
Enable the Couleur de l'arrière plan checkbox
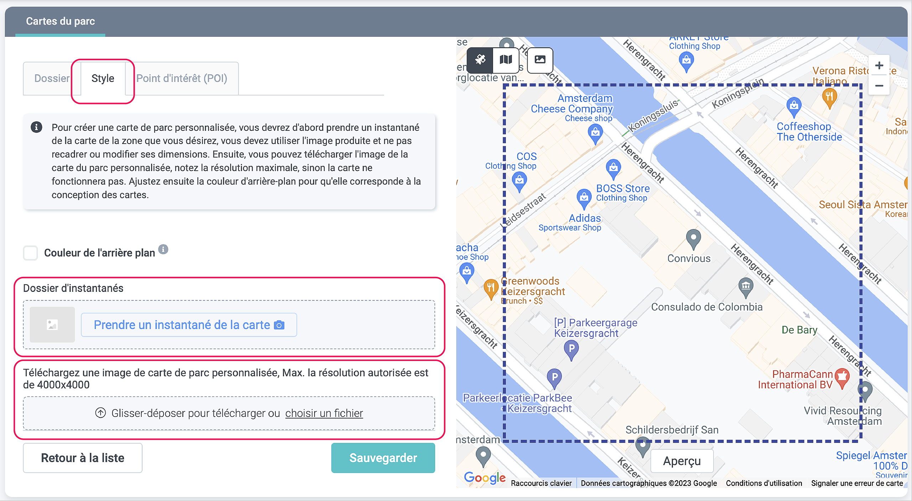click(31, 253)
